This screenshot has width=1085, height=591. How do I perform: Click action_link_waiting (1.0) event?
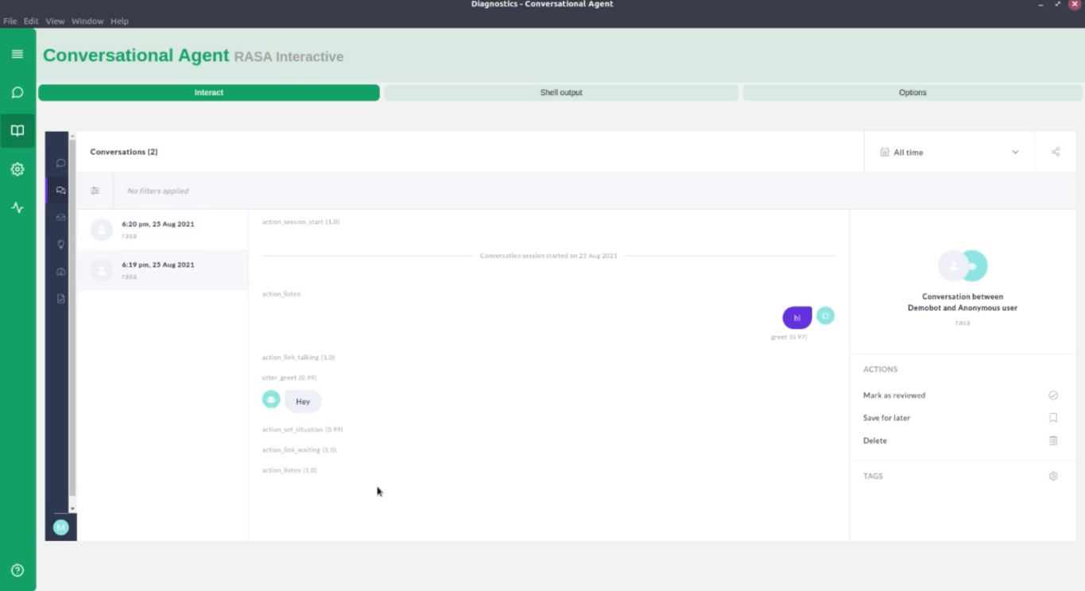coord(299,450)
